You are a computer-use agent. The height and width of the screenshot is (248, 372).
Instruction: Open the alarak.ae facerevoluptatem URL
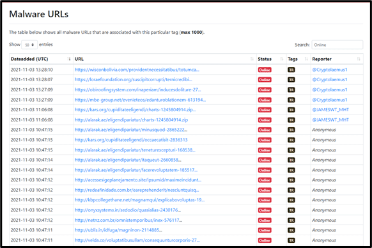(136, 170)
